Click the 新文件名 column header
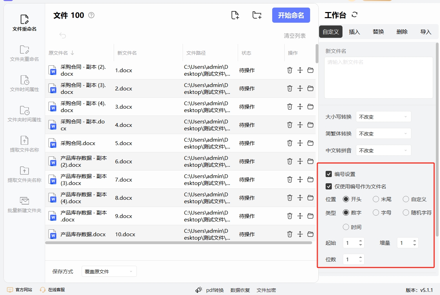The height and width of the screenshot is (295, 440). [x=127, y=53]
